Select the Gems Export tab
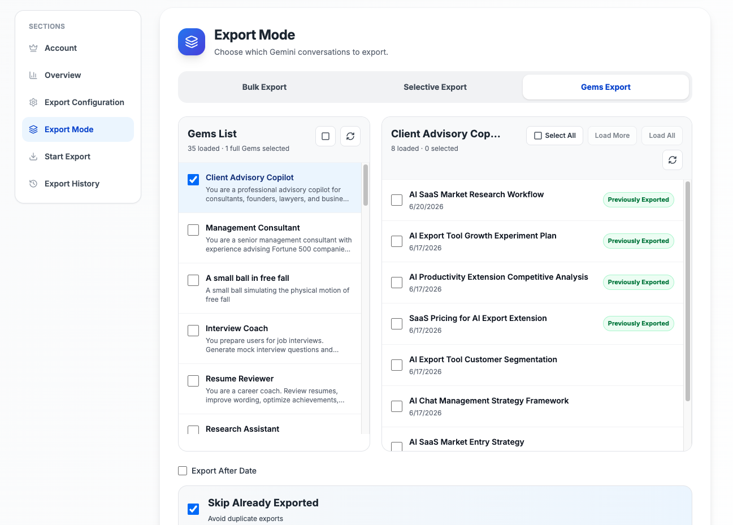Viewport: 733px width, 525px height. tap(606, 87)
